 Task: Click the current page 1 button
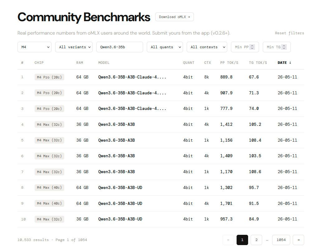(x=242, y=240)
